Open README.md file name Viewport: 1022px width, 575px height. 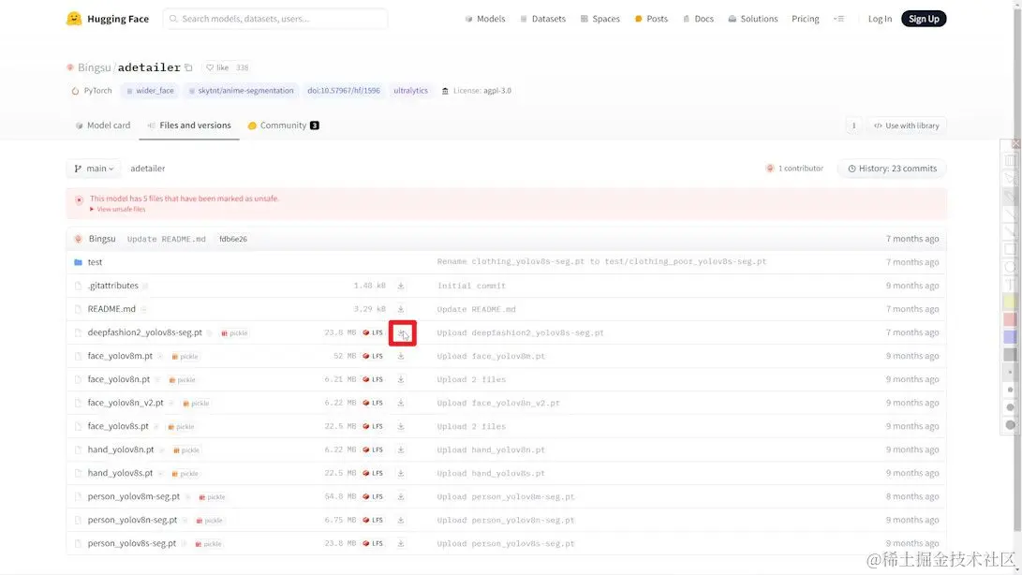point(111,309)
